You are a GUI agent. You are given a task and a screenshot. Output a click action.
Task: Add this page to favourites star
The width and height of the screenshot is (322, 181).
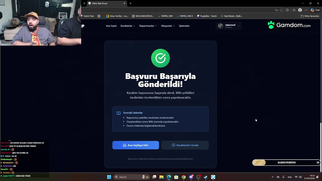[x=281, y=10]
